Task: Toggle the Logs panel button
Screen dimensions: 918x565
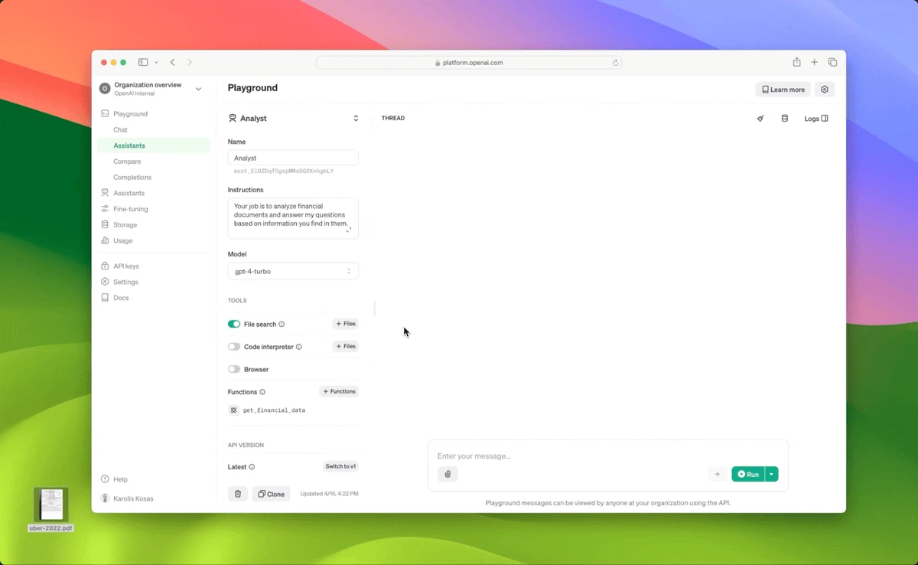Action: pos(816,119)
